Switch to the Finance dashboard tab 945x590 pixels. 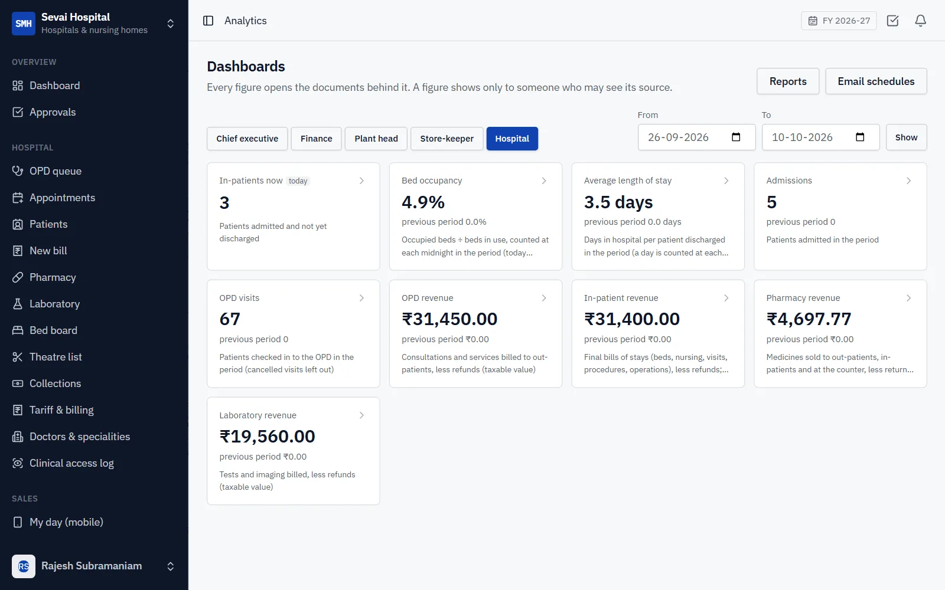[x=316, y=139]
